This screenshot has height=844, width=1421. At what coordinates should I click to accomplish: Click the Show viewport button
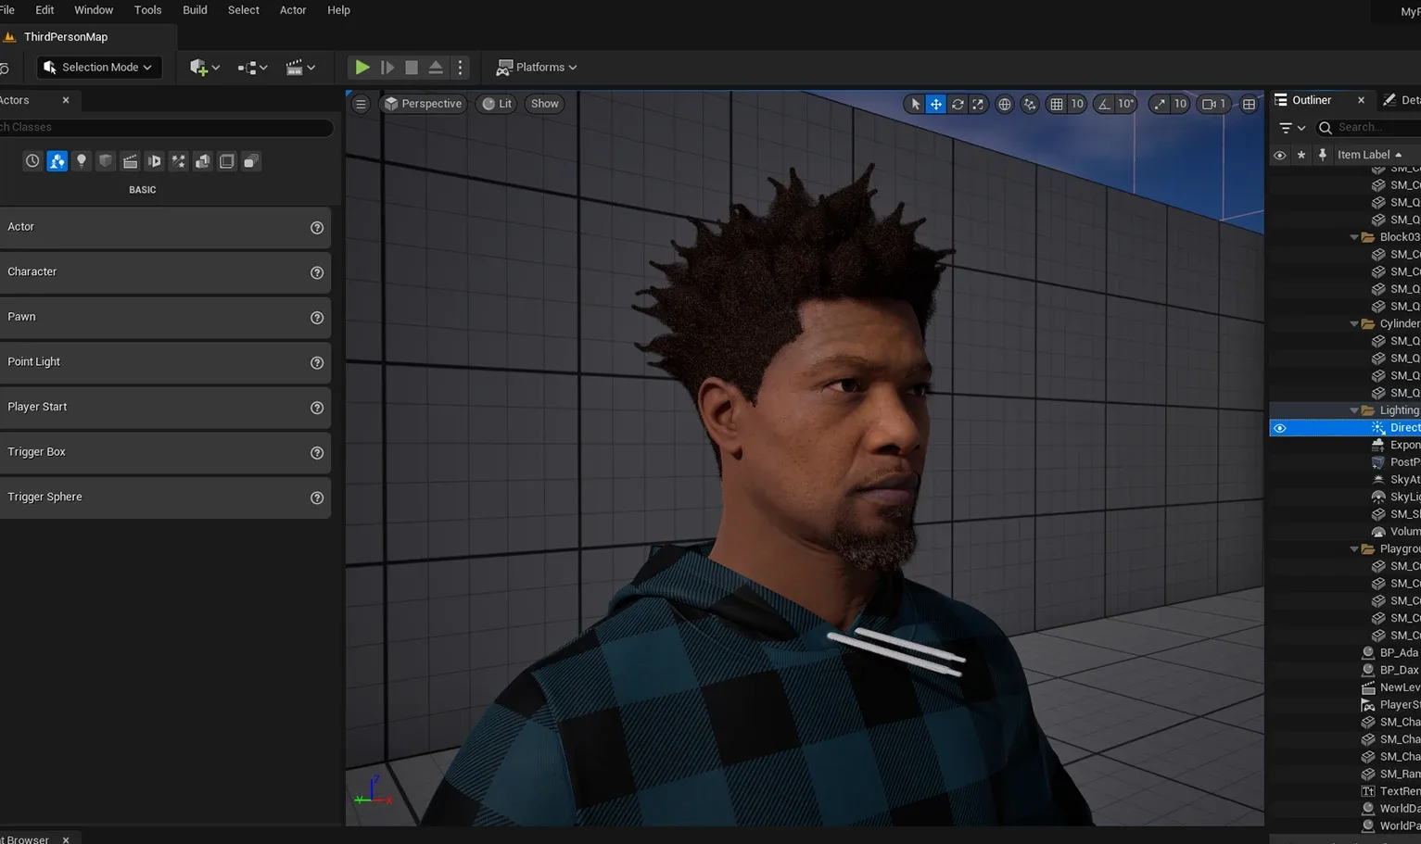[544, 104]
